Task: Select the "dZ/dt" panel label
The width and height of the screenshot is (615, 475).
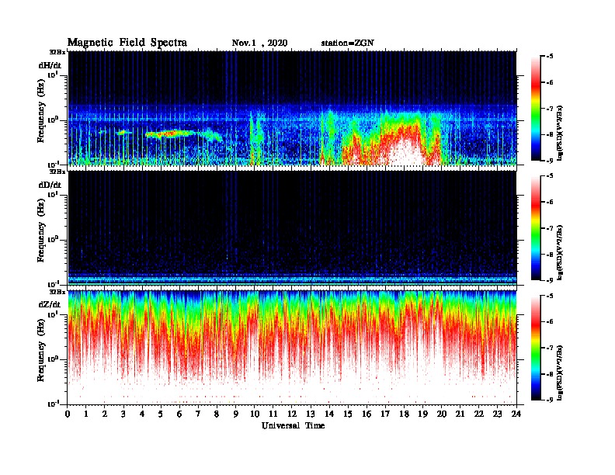Action: click(x=50, y=304)
